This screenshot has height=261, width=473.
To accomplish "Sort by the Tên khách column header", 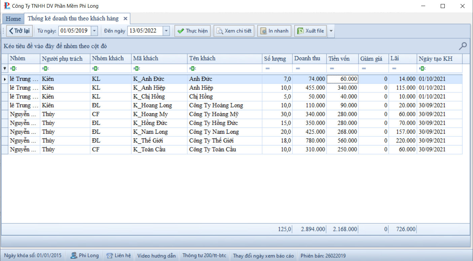I will [225, 59].
